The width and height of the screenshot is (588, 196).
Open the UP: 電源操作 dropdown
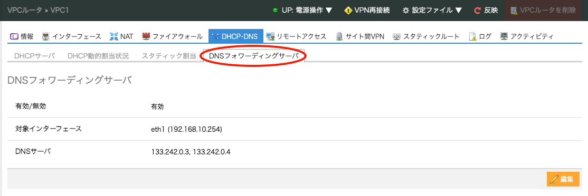click(302, 11)
